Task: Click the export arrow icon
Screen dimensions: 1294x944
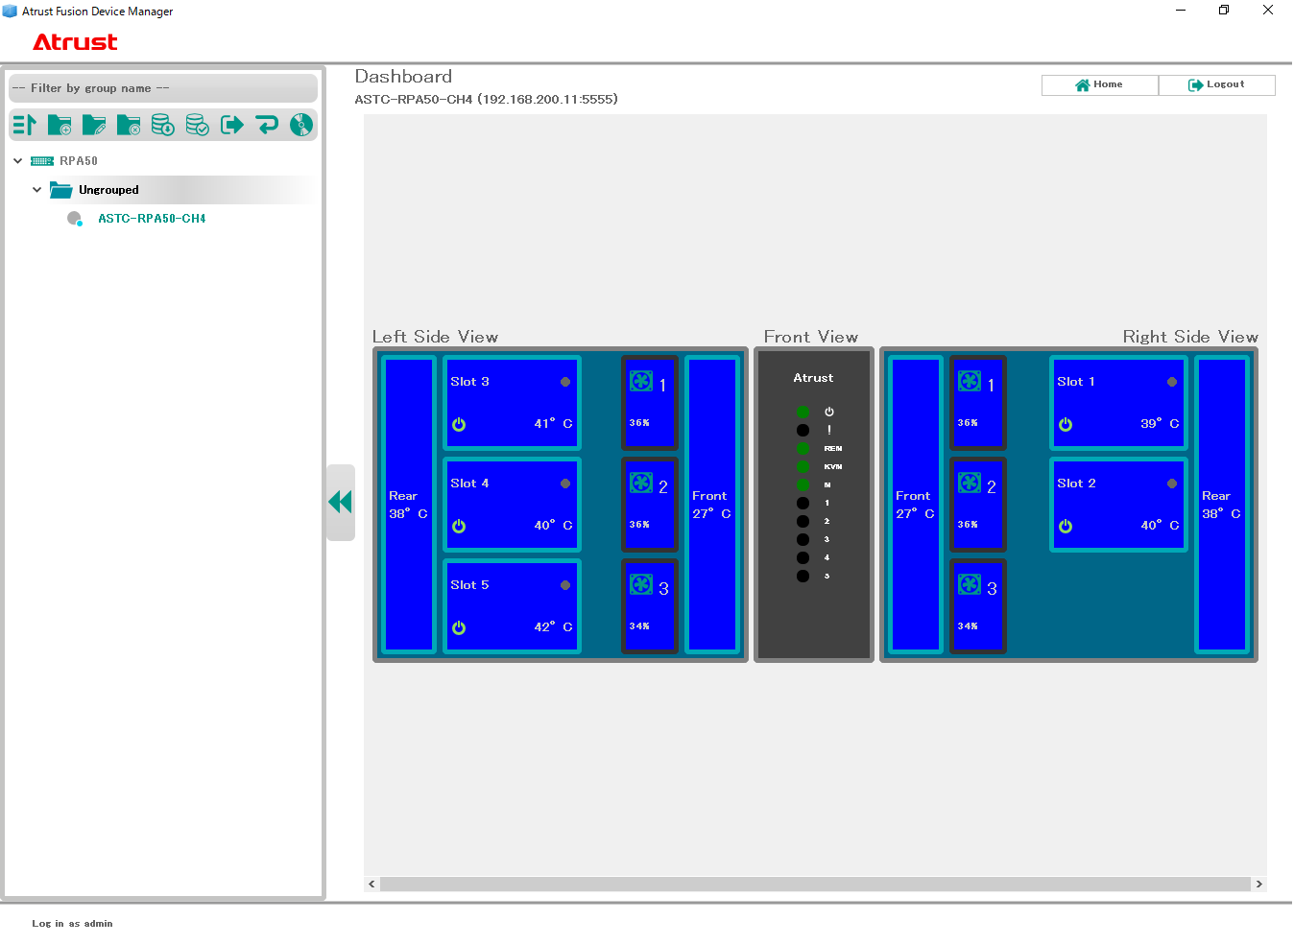Action: click(x=232, y=125)
